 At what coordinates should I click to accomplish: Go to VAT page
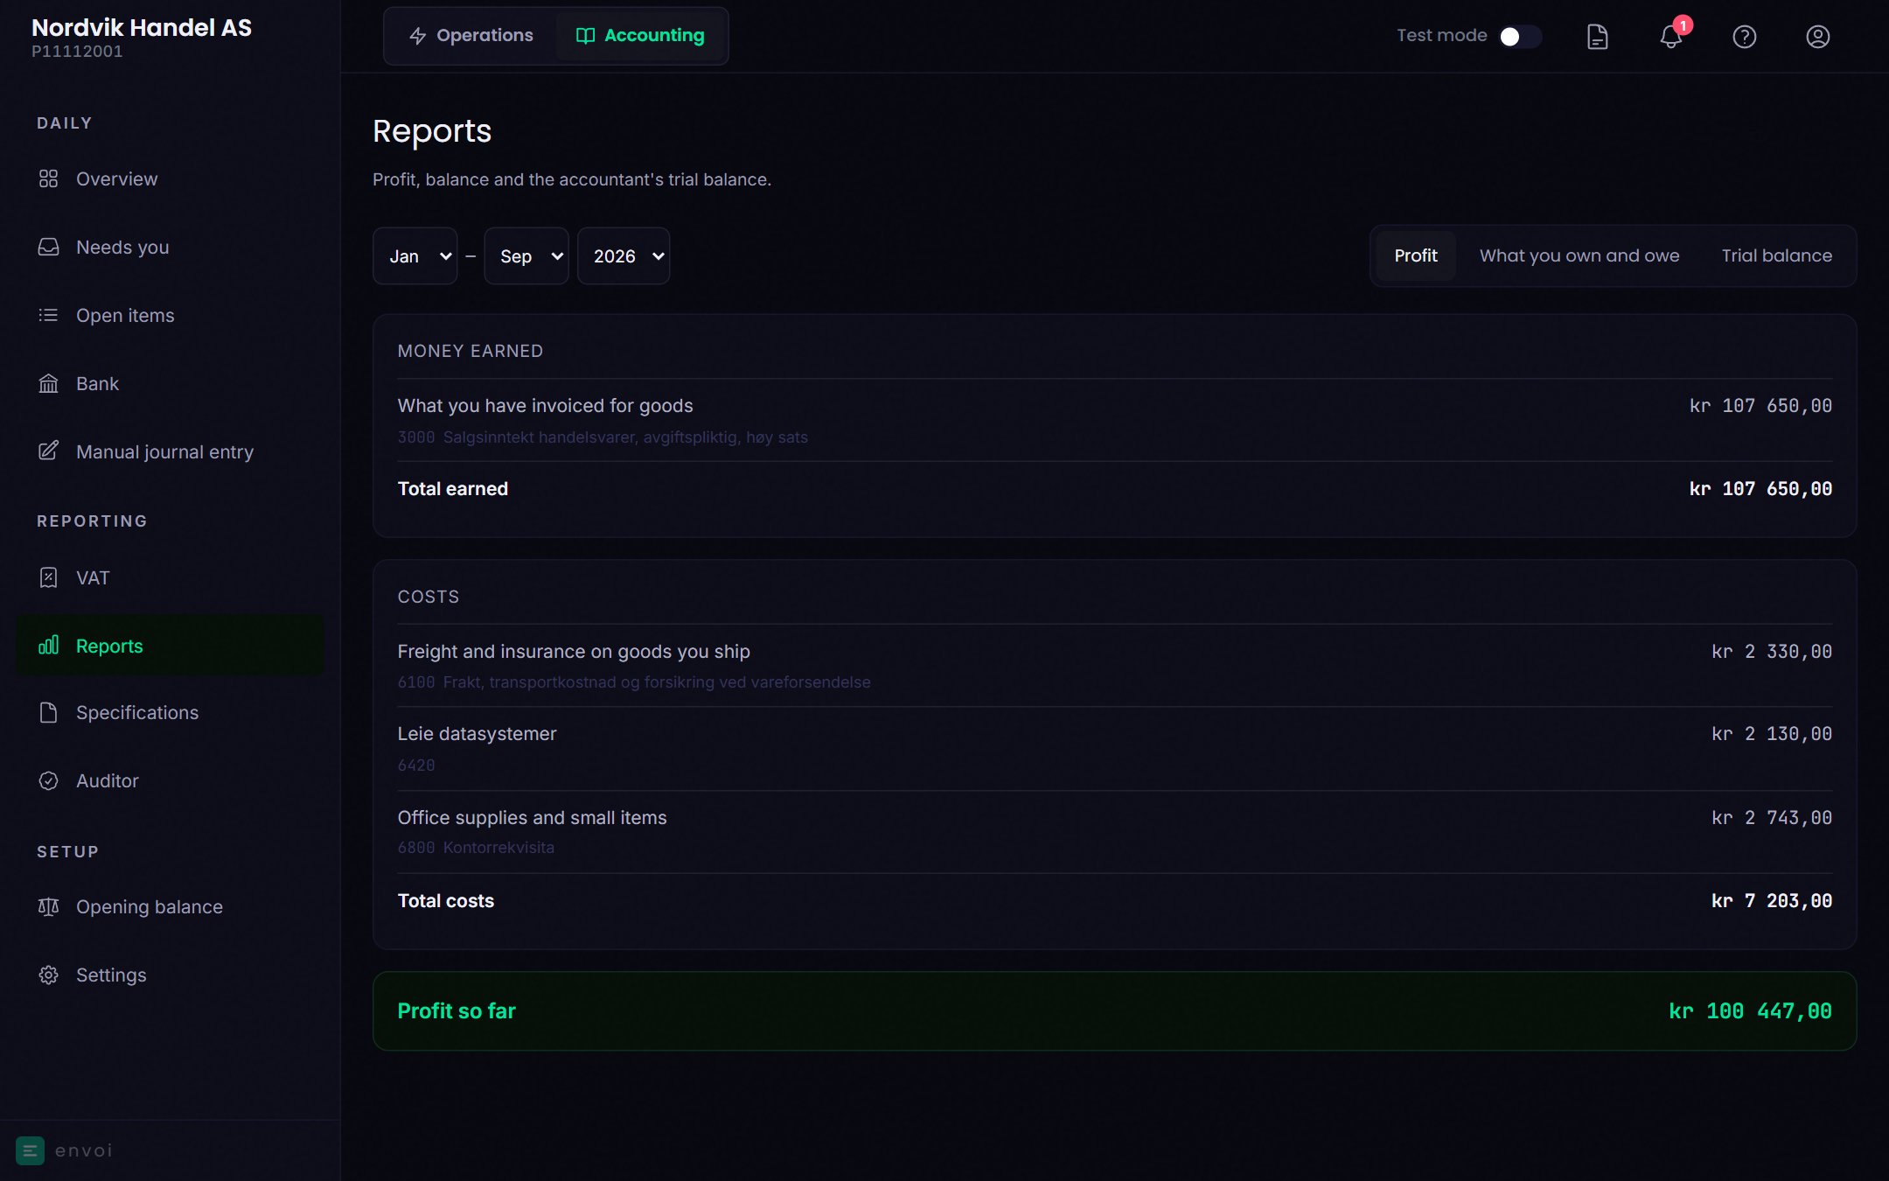pos(170,577)
